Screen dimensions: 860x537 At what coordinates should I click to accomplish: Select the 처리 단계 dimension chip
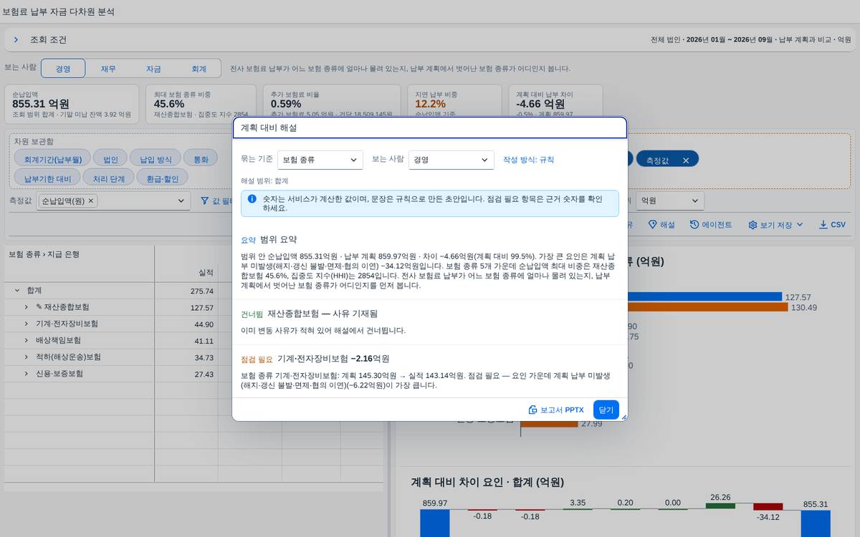point(107,178)
